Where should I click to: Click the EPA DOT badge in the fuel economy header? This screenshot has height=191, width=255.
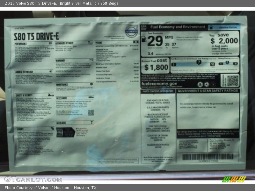point(144,28)
